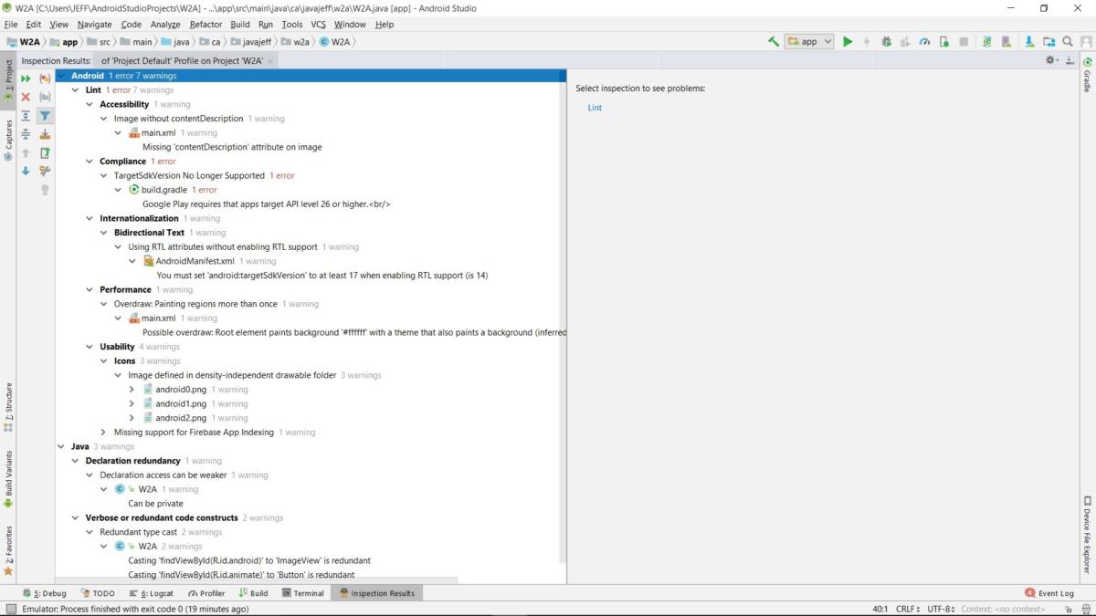1096x616 pixels.
Task: Click the Expand All icon in inspection toolbar
Action: [x=26, y=116]
